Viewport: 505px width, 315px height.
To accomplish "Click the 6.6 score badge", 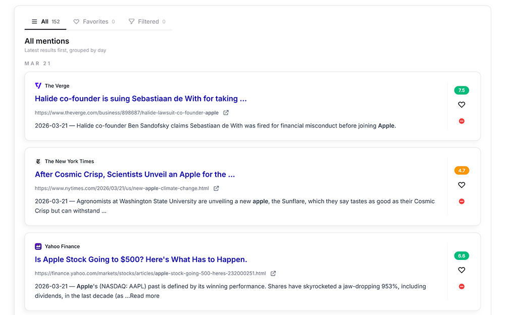I will click(462, 256).
